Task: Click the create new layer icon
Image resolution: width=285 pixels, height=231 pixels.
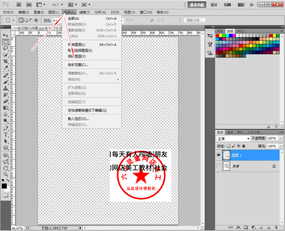Action: (x=268, y=227)
